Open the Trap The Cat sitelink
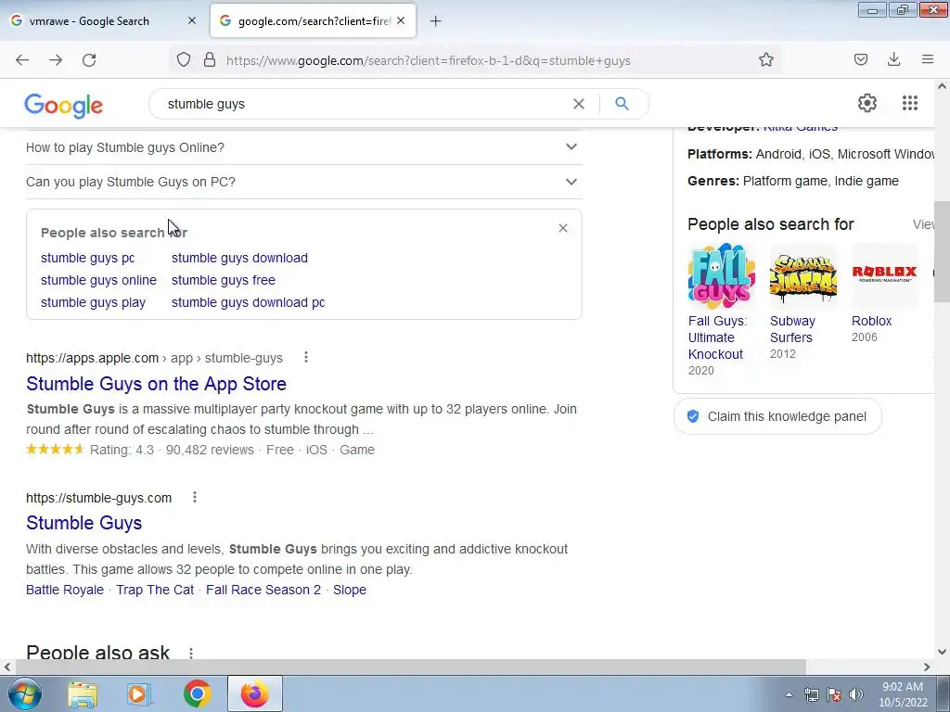The image size is (950, 712). [155, 590]
